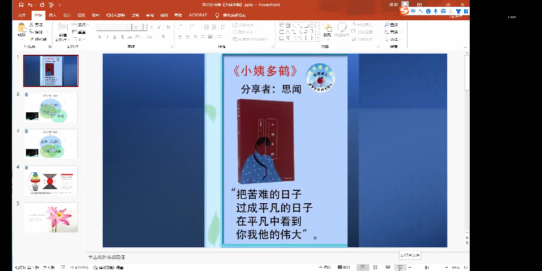Click the Save icon in quick access toolbar
The image size is (542, 271).
[x=21, y=4]
